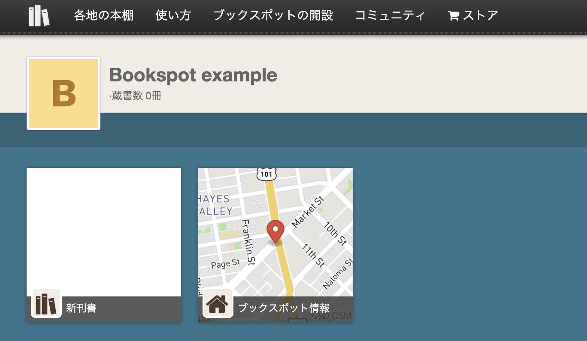Open the ブックスポット情報 label
This screenshot has height=341, width=587.
(284, 308)
